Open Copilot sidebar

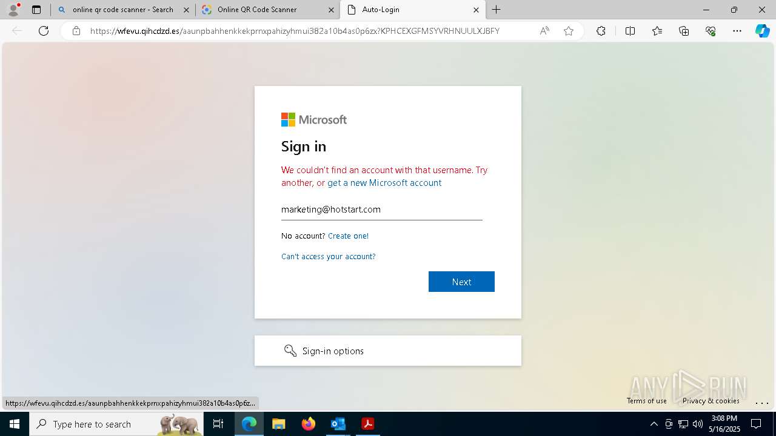coord(762,31)
